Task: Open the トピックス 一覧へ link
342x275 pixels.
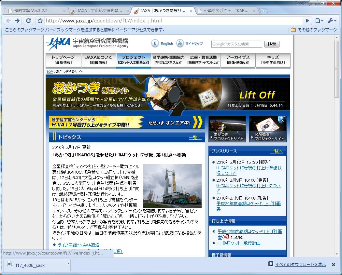Action: pyautogui.click(x=195, y=137)
